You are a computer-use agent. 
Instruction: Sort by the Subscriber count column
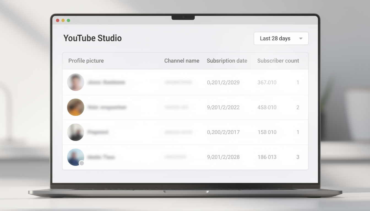click(278, 61)
